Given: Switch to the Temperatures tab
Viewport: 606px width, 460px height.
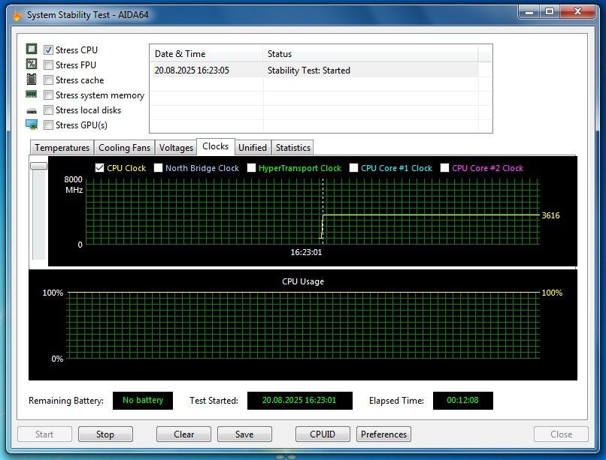Looking at the screenshot, I should [62, 148].
